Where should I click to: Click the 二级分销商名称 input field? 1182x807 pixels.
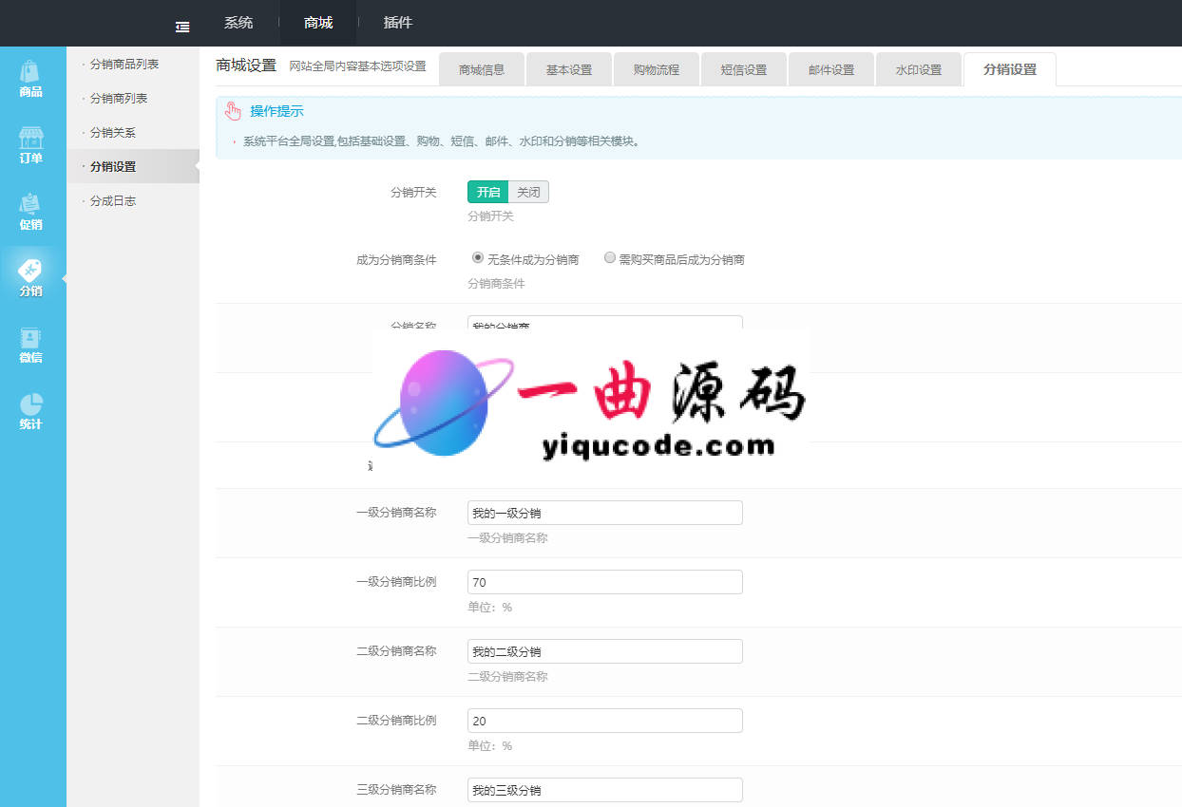(605, 651)
